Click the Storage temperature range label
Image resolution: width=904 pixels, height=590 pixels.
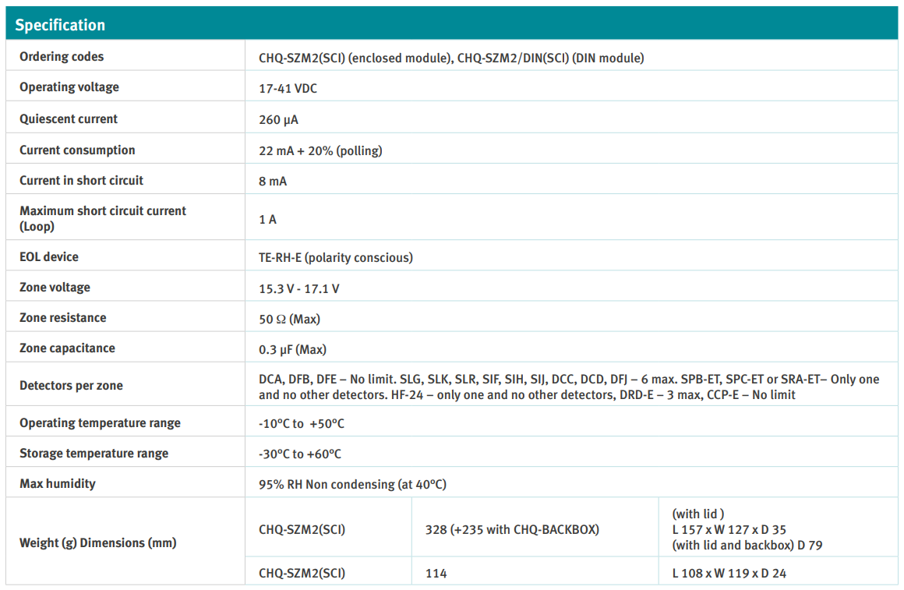(x=94, y=454)
